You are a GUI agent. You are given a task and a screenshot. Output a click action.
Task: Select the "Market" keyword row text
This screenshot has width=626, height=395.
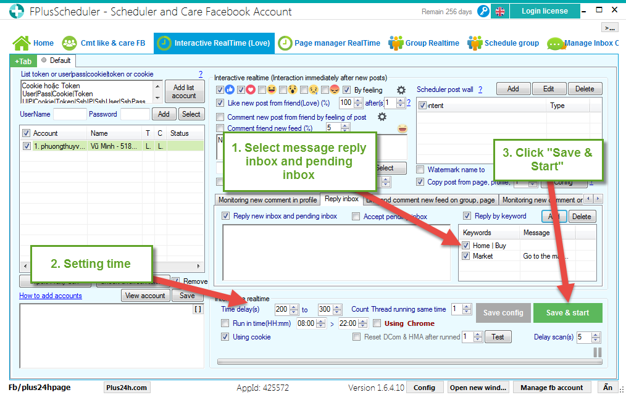(483, 256)
